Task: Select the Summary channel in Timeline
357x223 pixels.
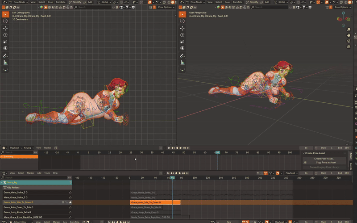Action: coord(19,157)
